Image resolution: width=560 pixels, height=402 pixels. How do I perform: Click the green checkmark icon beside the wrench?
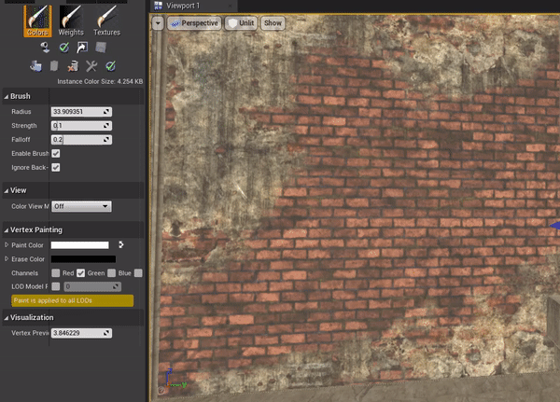[x=110, y=66]
